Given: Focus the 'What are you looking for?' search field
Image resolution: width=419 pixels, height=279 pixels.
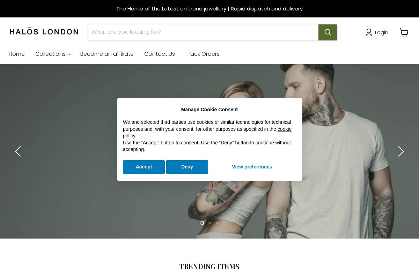Looking at the screenshot, I should pyautogui.click(x=203, y=32).
